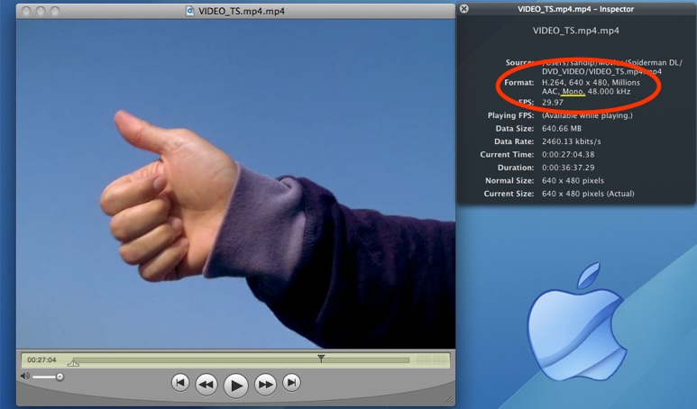Image resolution: width=697 pixels, height=409 pixels.
Task: Zoom the player window with third button
Action: (x=55, y=11)
